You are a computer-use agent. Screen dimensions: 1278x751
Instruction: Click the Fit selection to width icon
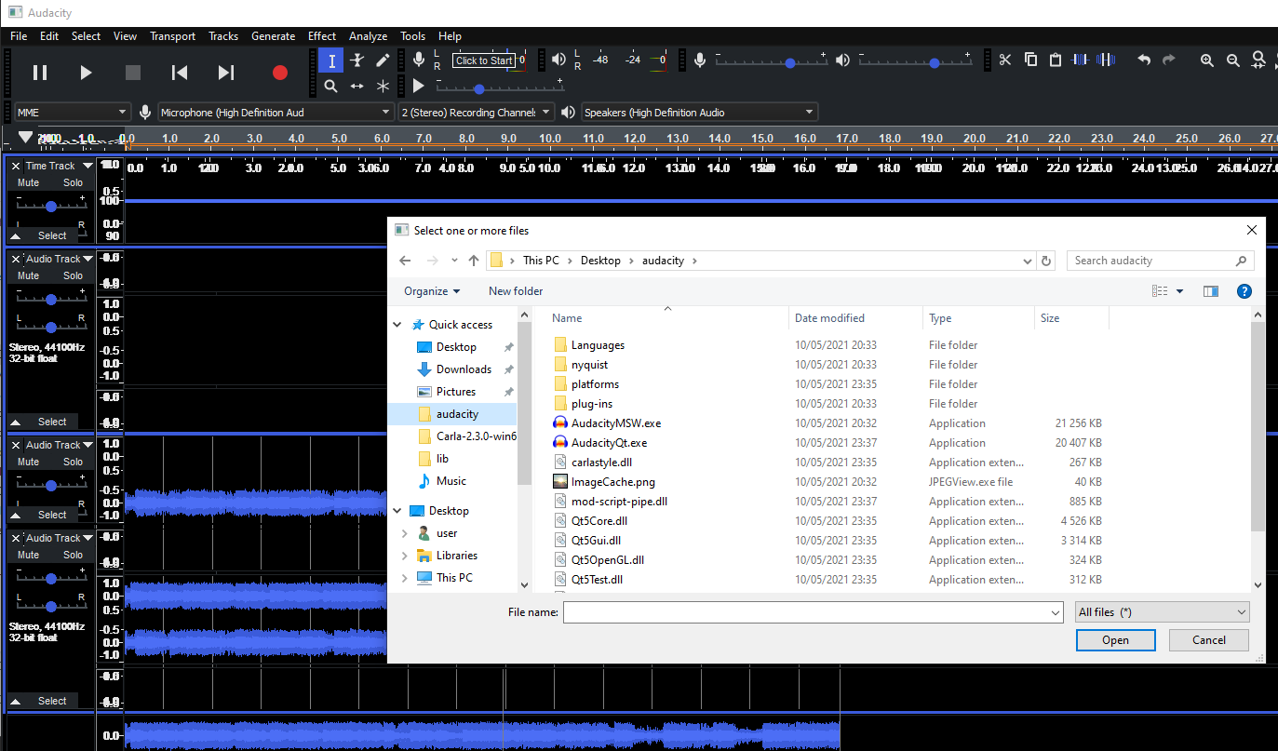1259,60
